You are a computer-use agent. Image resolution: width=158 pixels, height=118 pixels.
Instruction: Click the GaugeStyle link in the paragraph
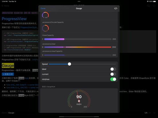pyautogui.click(x=23, y=78)
